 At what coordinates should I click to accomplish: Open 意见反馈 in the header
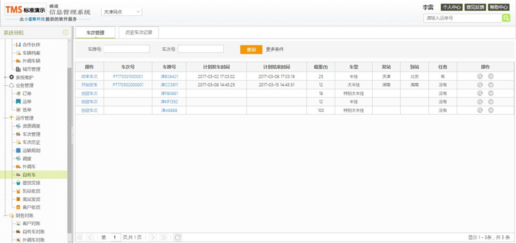pos(475,7)
